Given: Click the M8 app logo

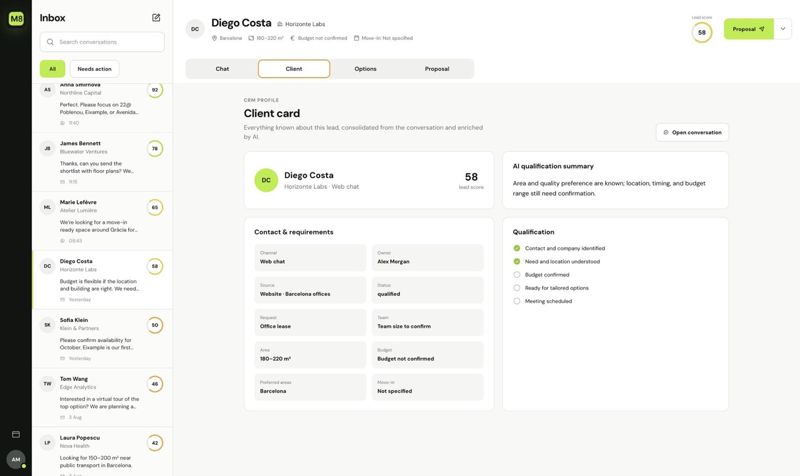Looking at the screenshot, I should pyautogui.click(x=16, y=19).
